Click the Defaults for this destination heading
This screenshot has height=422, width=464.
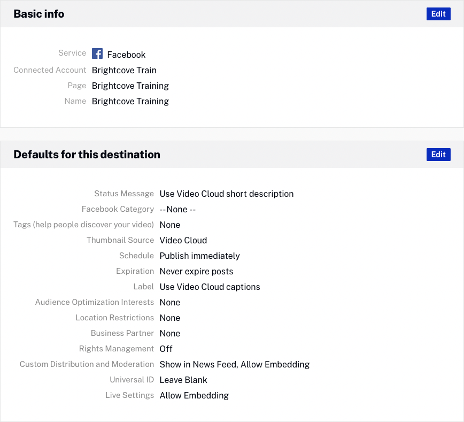(87, 155)
